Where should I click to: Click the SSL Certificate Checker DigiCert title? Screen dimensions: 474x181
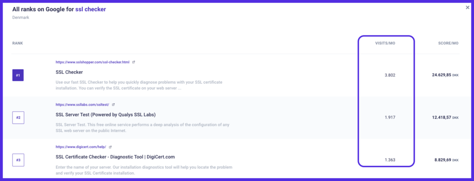point(115,157)
